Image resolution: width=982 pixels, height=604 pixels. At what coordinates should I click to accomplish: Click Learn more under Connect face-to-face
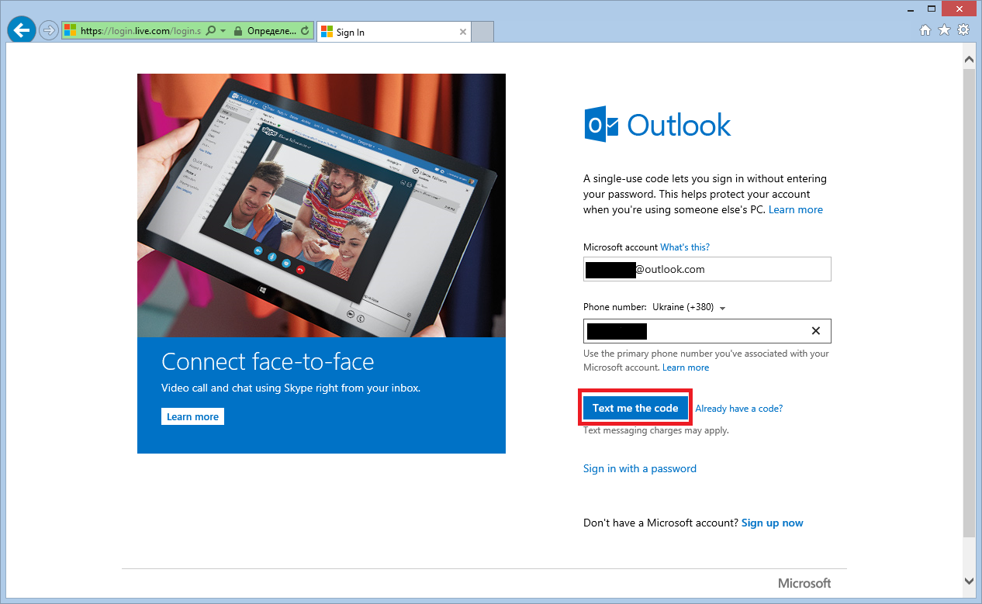click(193, 416)
